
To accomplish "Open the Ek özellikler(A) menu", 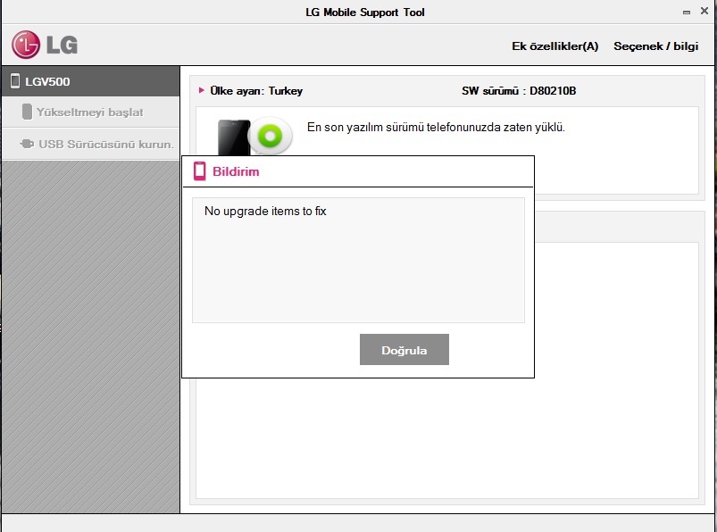I will point(555,46).
